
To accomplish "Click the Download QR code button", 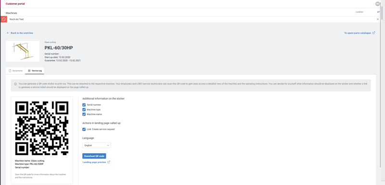I will [x=94, y=156].
